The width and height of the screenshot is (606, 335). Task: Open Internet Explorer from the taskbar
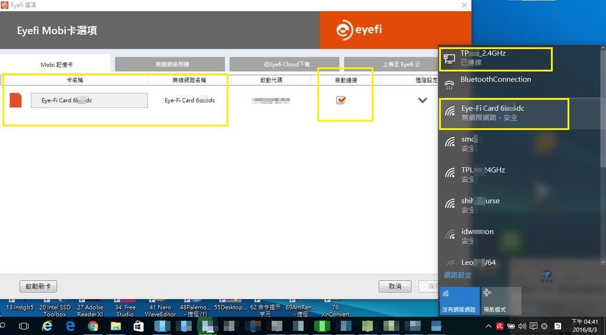click(x=47, y=326)
